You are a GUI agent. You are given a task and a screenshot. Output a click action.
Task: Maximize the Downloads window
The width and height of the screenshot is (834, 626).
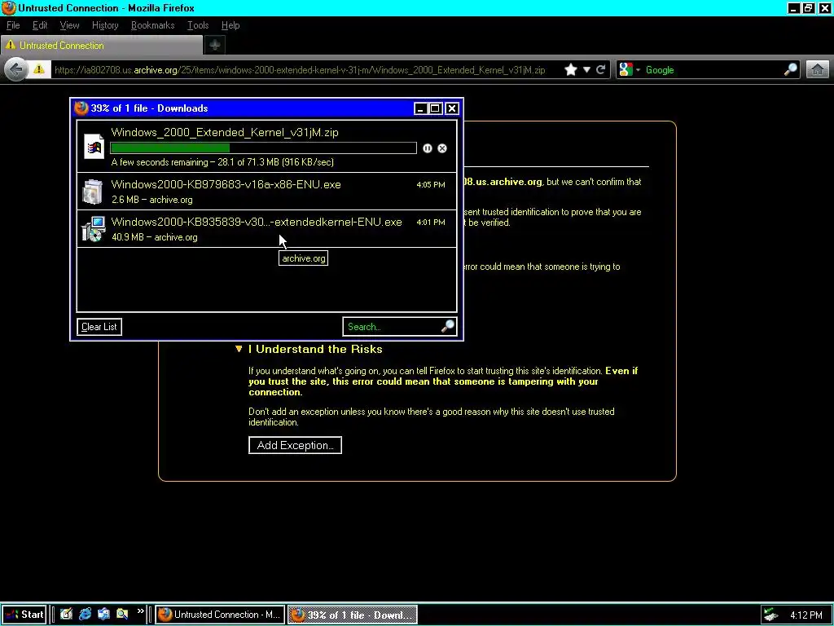tap(435, 108)
